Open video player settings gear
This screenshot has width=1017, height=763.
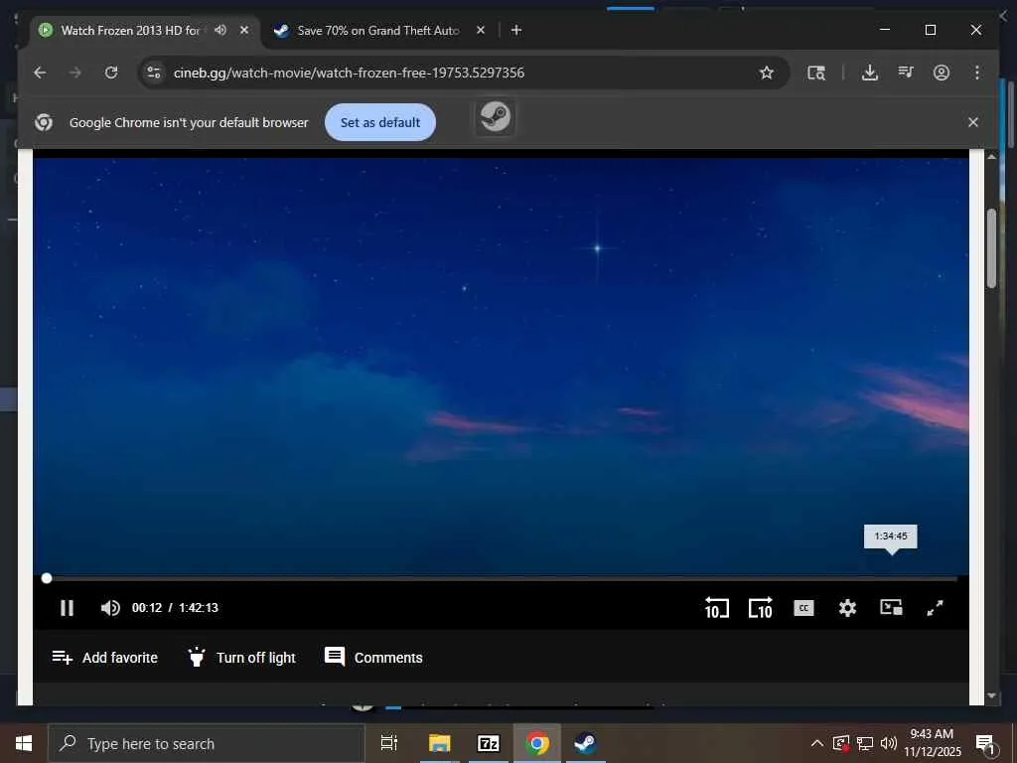(847, 608)
